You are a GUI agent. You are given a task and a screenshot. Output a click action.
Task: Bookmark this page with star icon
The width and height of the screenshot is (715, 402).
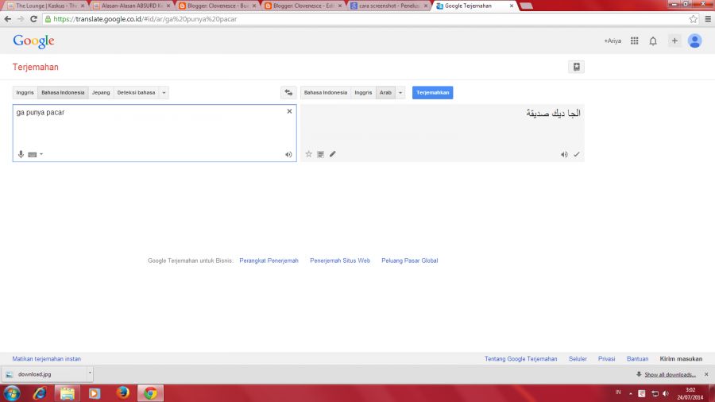(x=693, y=19)
